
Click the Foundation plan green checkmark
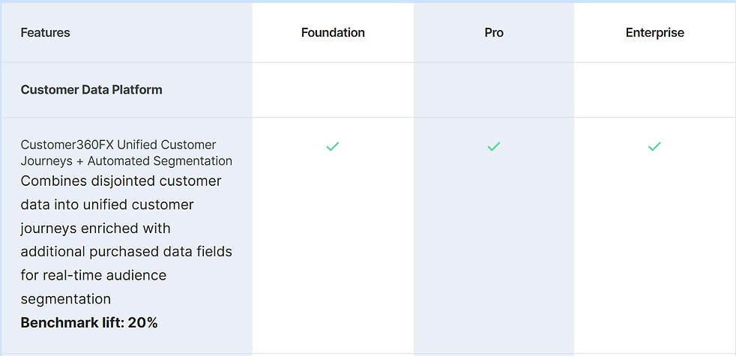coord(333,147)
